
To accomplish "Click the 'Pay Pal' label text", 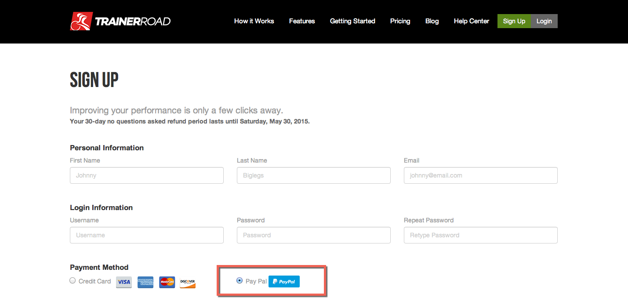I will click(x=256, y=281).
